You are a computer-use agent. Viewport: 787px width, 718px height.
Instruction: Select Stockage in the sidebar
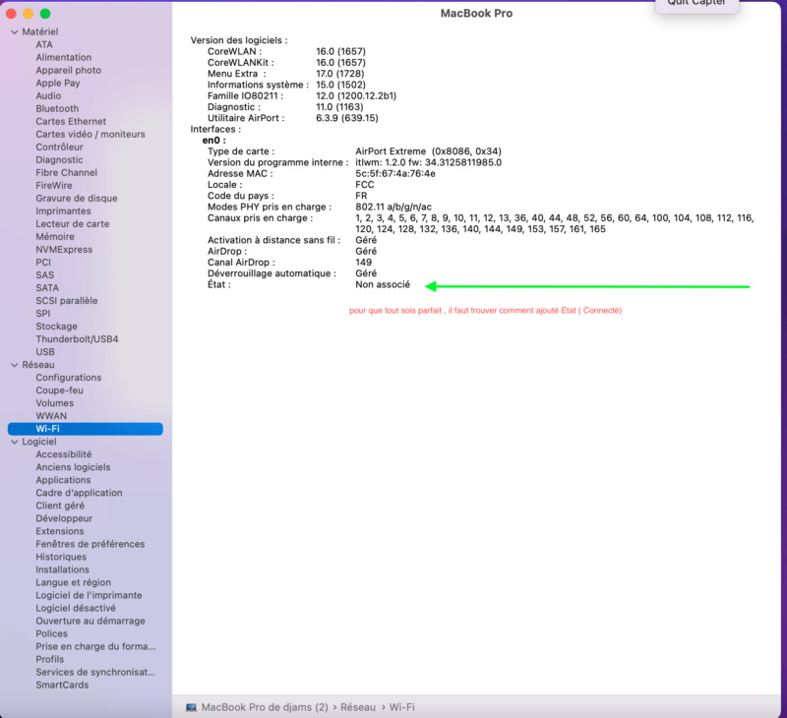(x=56, y=327)
